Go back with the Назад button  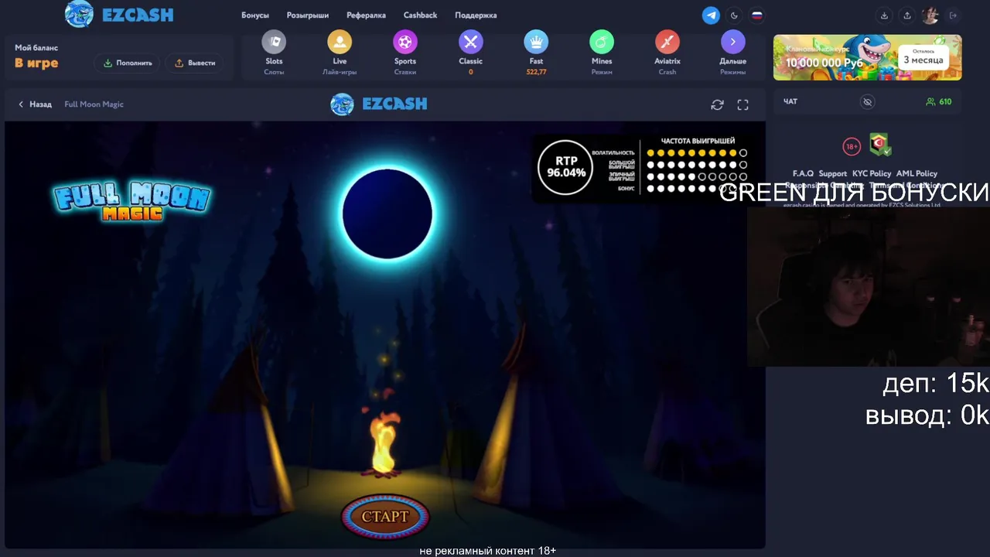[x=35, y=104]
